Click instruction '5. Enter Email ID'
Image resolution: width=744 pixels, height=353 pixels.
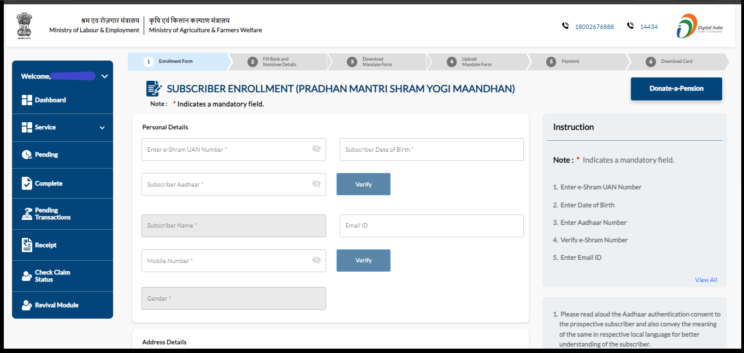click(x=577, y=258)
